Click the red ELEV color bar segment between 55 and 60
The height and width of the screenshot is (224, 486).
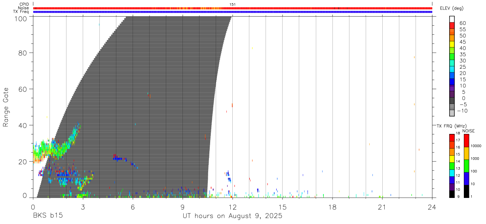[452, 26]
